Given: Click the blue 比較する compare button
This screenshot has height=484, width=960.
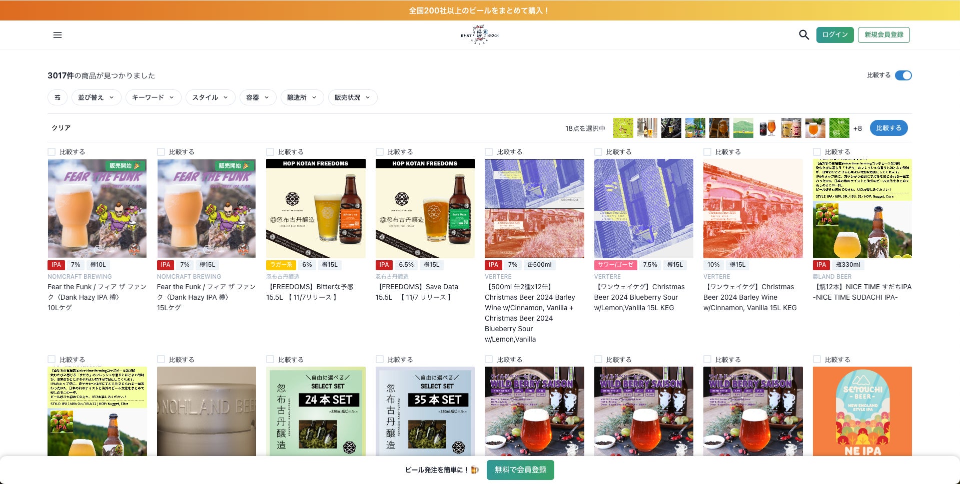Looking at the screenshot, I should [x=888, y=128].
